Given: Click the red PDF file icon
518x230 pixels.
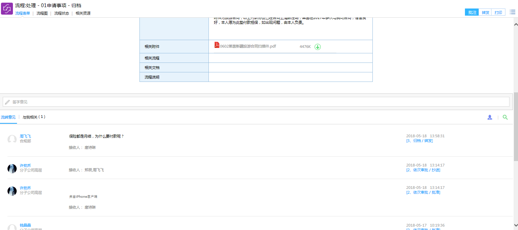Looking at the screenshot, I should click(x=217, y=45).
